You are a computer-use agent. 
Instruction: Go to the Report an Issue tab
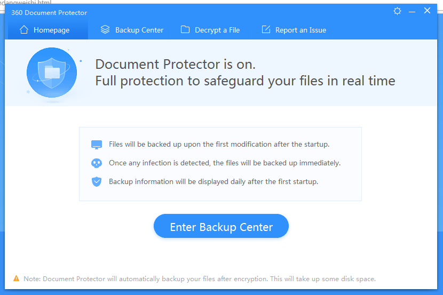pyautogui.click(x=294, y=30)
